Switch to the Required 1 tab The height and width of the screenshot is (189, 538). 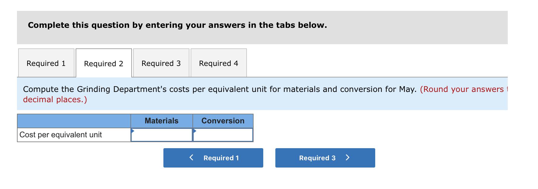pyautogui.click(x=46, y=63)
